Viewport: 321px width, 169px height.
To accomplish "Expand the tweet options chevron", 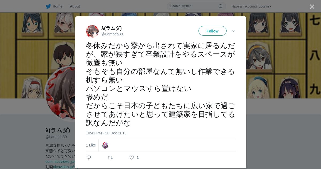I will click(x=234, y=31).
